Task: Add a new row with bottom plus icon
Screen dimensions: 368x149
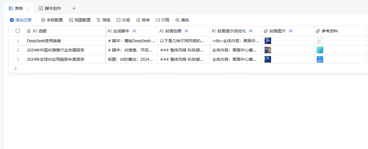Action: click(16, 69)
